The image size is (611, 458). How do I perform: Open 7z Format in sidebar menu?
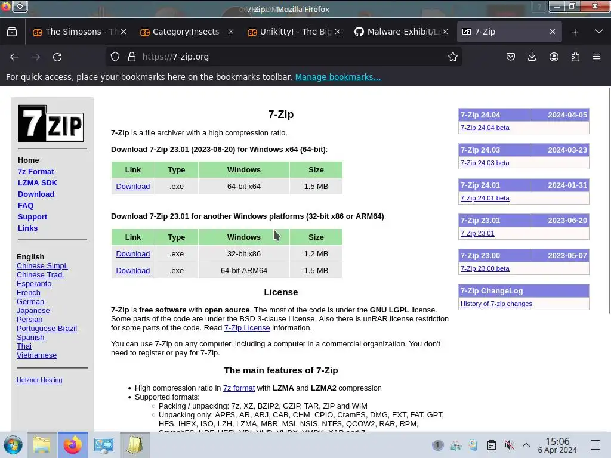36,171
